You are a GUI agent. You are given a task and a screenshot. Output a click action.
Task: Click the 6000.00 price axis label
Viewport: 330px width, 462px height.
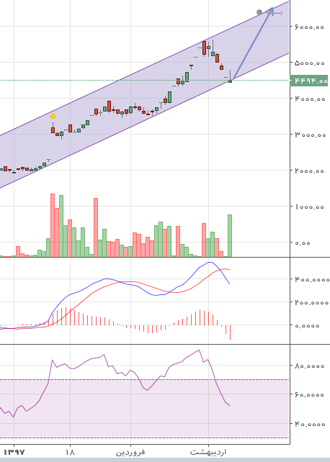coord(309,27)
